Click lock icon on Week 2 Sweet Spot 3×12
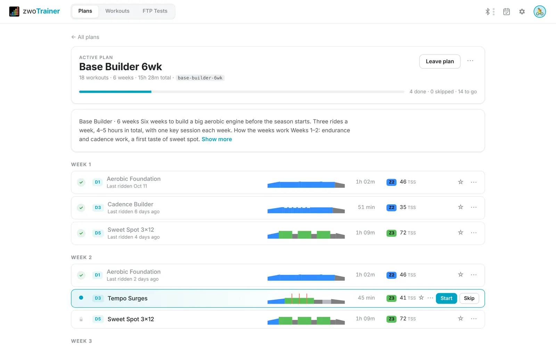Viewport: 556px width, 347px height. pyautogui.click(x=81, y=319)
